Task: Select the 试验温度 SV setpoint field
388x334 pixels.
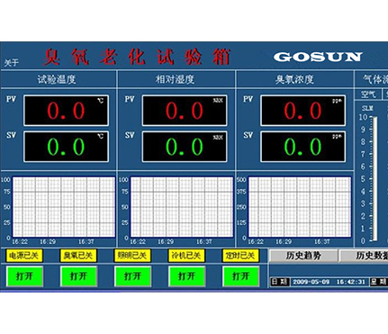Action: coord(66,147)
